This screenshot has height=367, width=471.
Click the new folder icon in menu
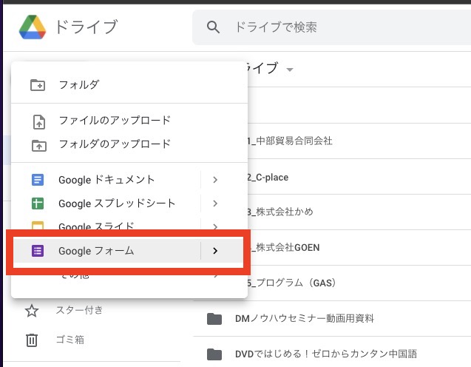(38, 85)
